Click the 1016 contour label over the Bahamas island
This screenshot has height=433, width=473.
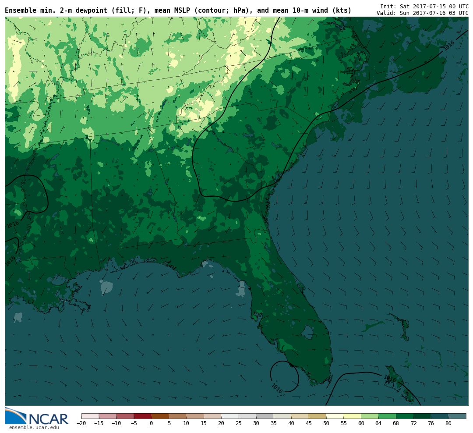(390, 378)
